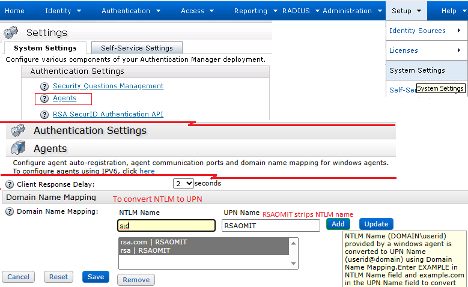468x287 pixels.
Task: Click help icon beside Security Questions Management
Action: click(x=44, y=86)
